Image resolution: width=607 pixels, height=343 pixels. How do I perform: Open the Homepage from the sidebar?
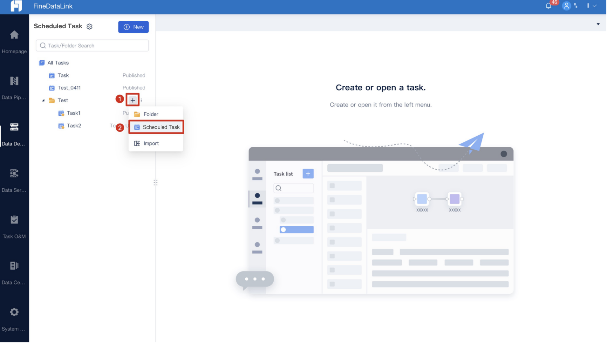(14, 41)
